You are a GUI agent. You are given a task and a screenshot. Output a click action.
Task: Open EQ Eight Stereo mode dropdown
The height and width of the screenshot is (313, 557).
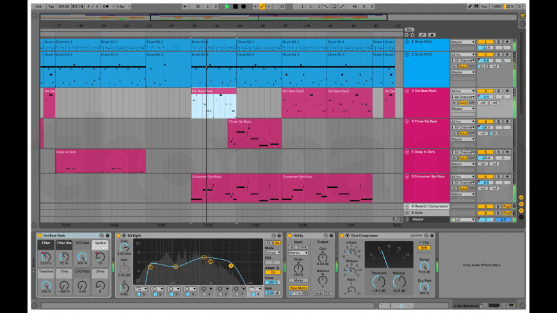tap(273, 252)
